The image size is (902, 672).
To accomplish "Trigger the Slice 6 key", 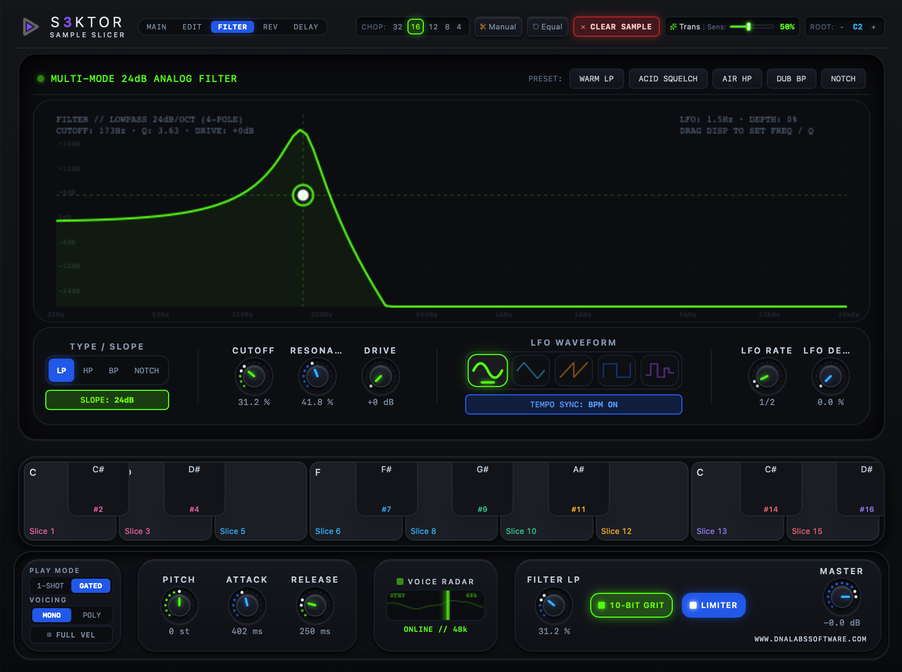I will pos(356,501).
